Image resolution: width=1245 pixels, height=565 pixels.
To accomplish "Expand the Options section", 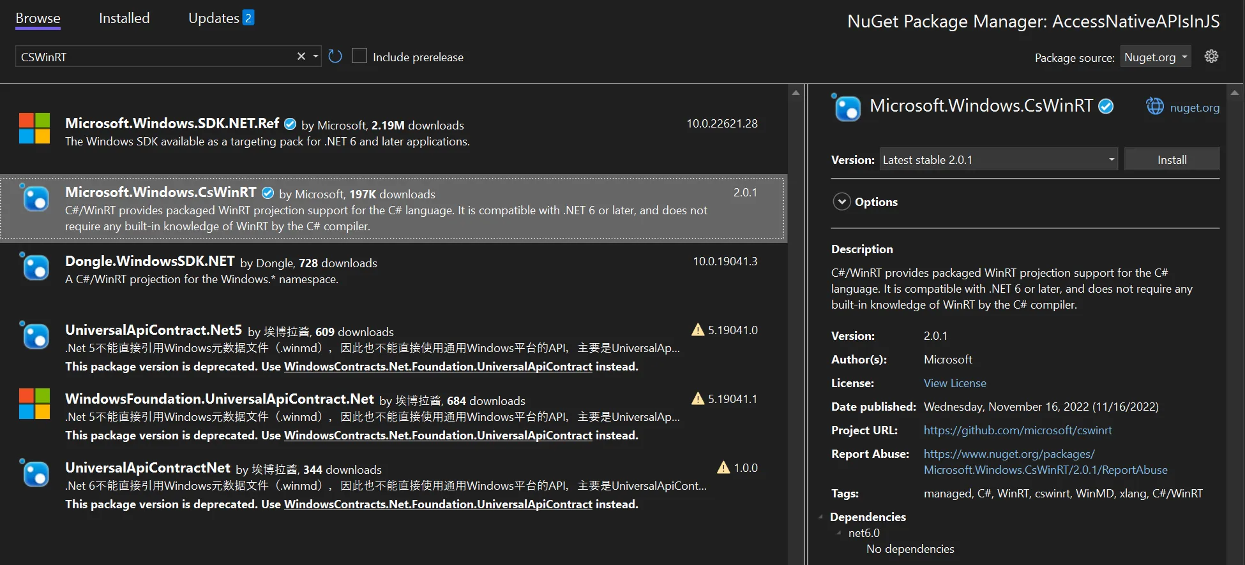I will pos(842,202).
